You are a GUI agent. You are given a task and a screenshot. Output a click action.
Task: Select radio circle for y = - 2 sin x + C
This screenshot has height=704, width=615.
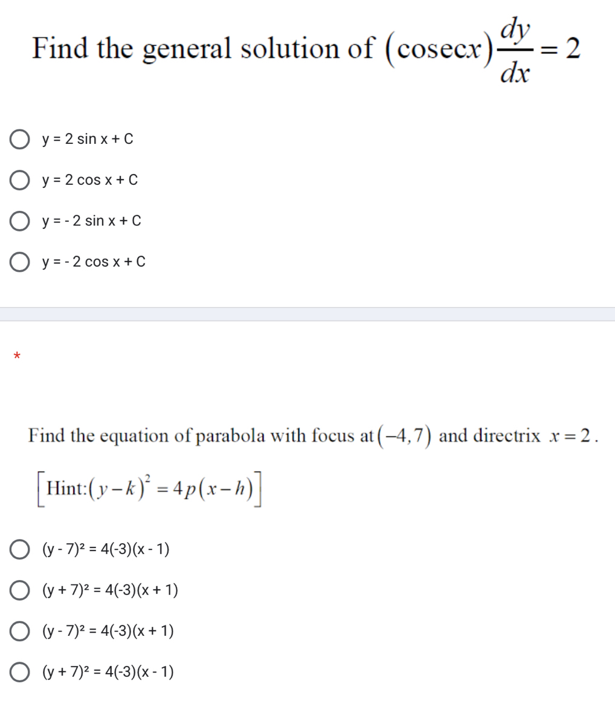click(x=20, y=221)
